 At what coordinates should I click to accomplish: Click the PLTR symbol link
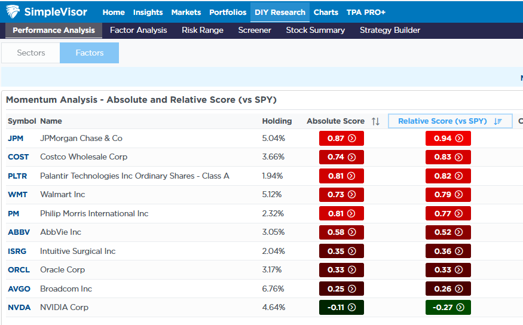(x=17, y=176)
